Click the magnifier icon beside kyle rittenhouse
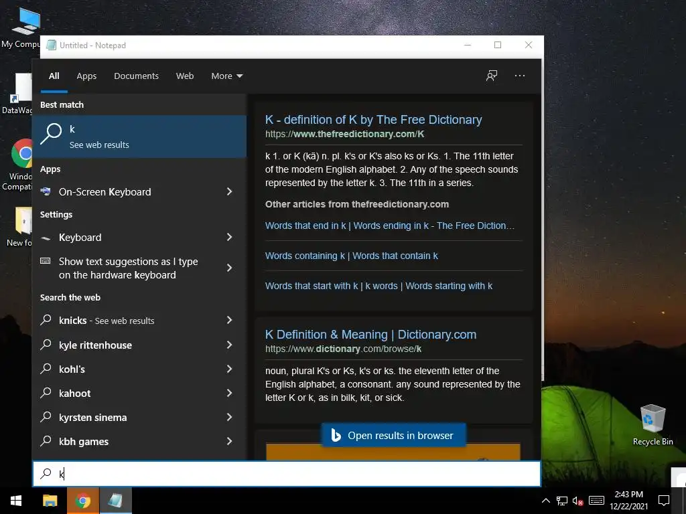 46,345
